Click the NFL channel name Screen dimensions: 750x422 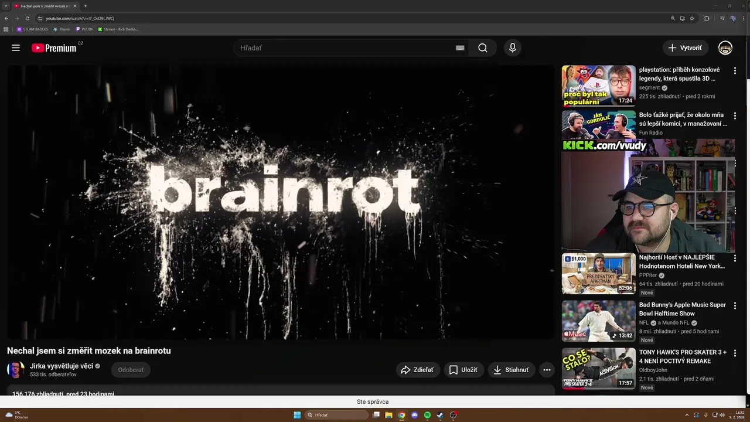point(644,322)
